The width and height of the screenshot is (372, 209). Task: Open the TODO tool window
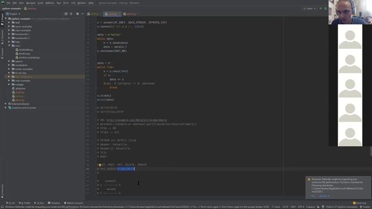click(24, 203)
